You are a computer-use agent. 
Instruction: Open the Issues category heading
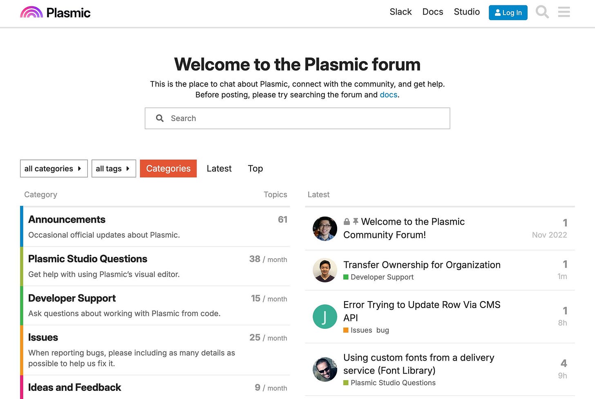click(x=43, y=337)
